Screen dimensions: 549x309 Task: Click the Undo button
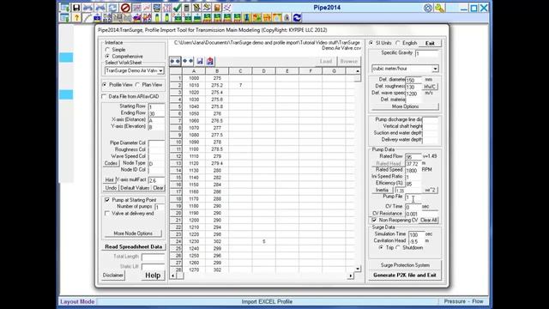(111, 188)
